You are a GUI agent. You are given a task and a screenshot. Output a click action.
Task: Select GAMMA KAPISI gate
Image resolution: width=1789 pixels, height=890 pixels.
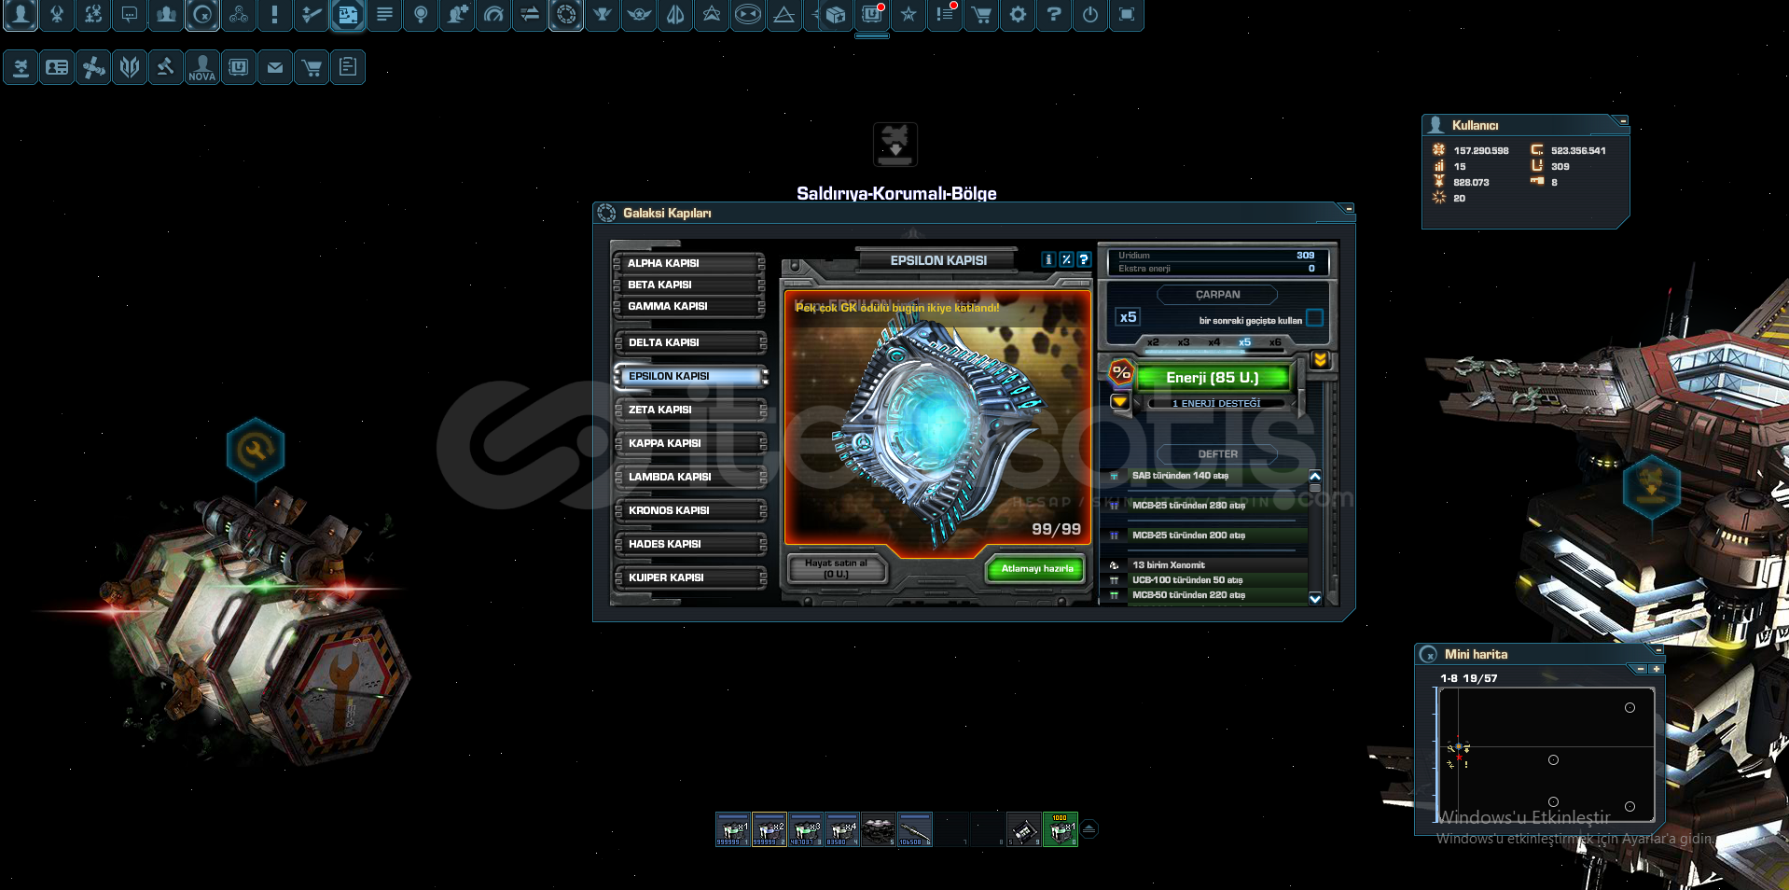[x=690, y=306]
